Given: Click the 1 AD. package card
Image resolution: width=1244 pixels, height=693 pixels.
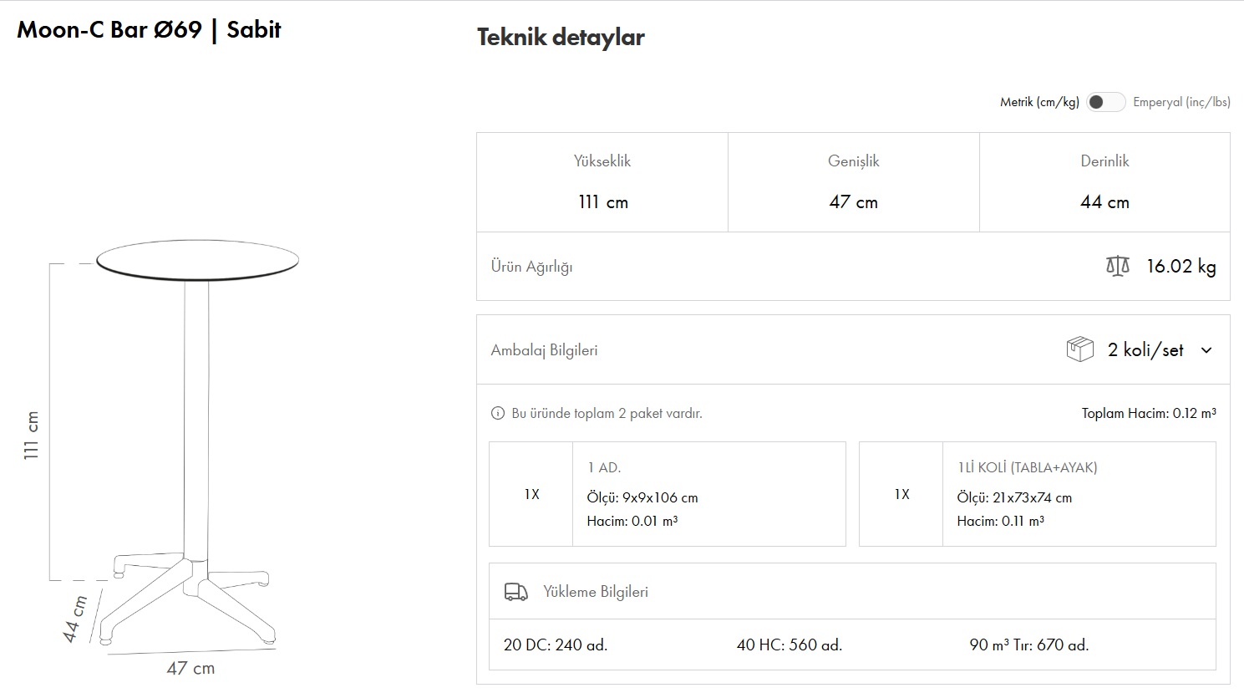Looking at the screenshot, I should tap(667, 494).
